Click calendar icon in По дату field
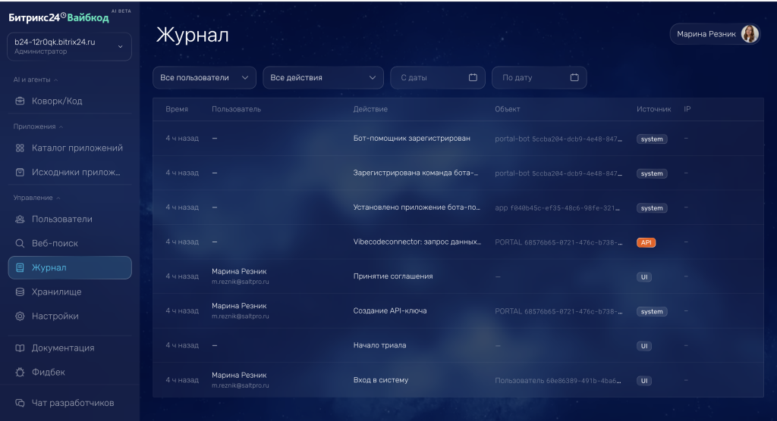 (x=574, y=77)
